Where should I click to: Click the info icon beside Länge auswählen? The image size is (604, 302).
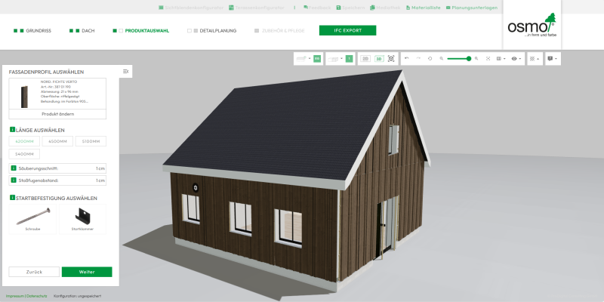12,130
